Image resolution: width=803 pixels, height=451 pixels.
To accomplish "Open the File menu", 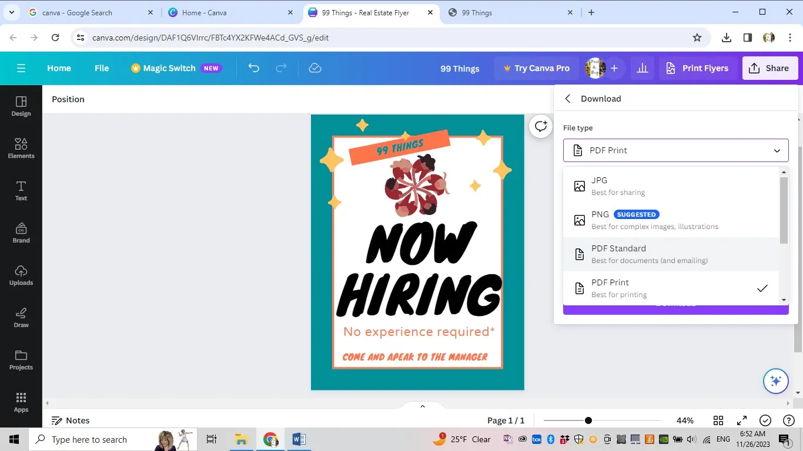I will click(101, 68).
